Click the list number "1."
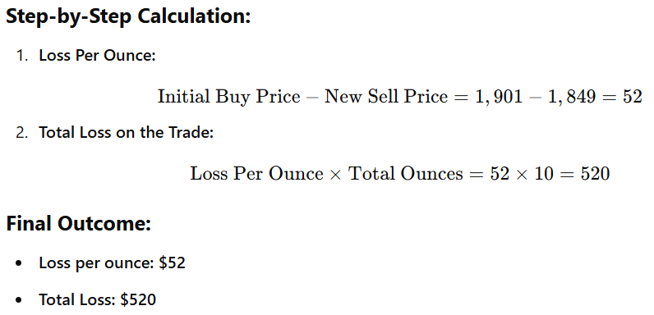This screenshot has width=654, height=315. point(21,55)
